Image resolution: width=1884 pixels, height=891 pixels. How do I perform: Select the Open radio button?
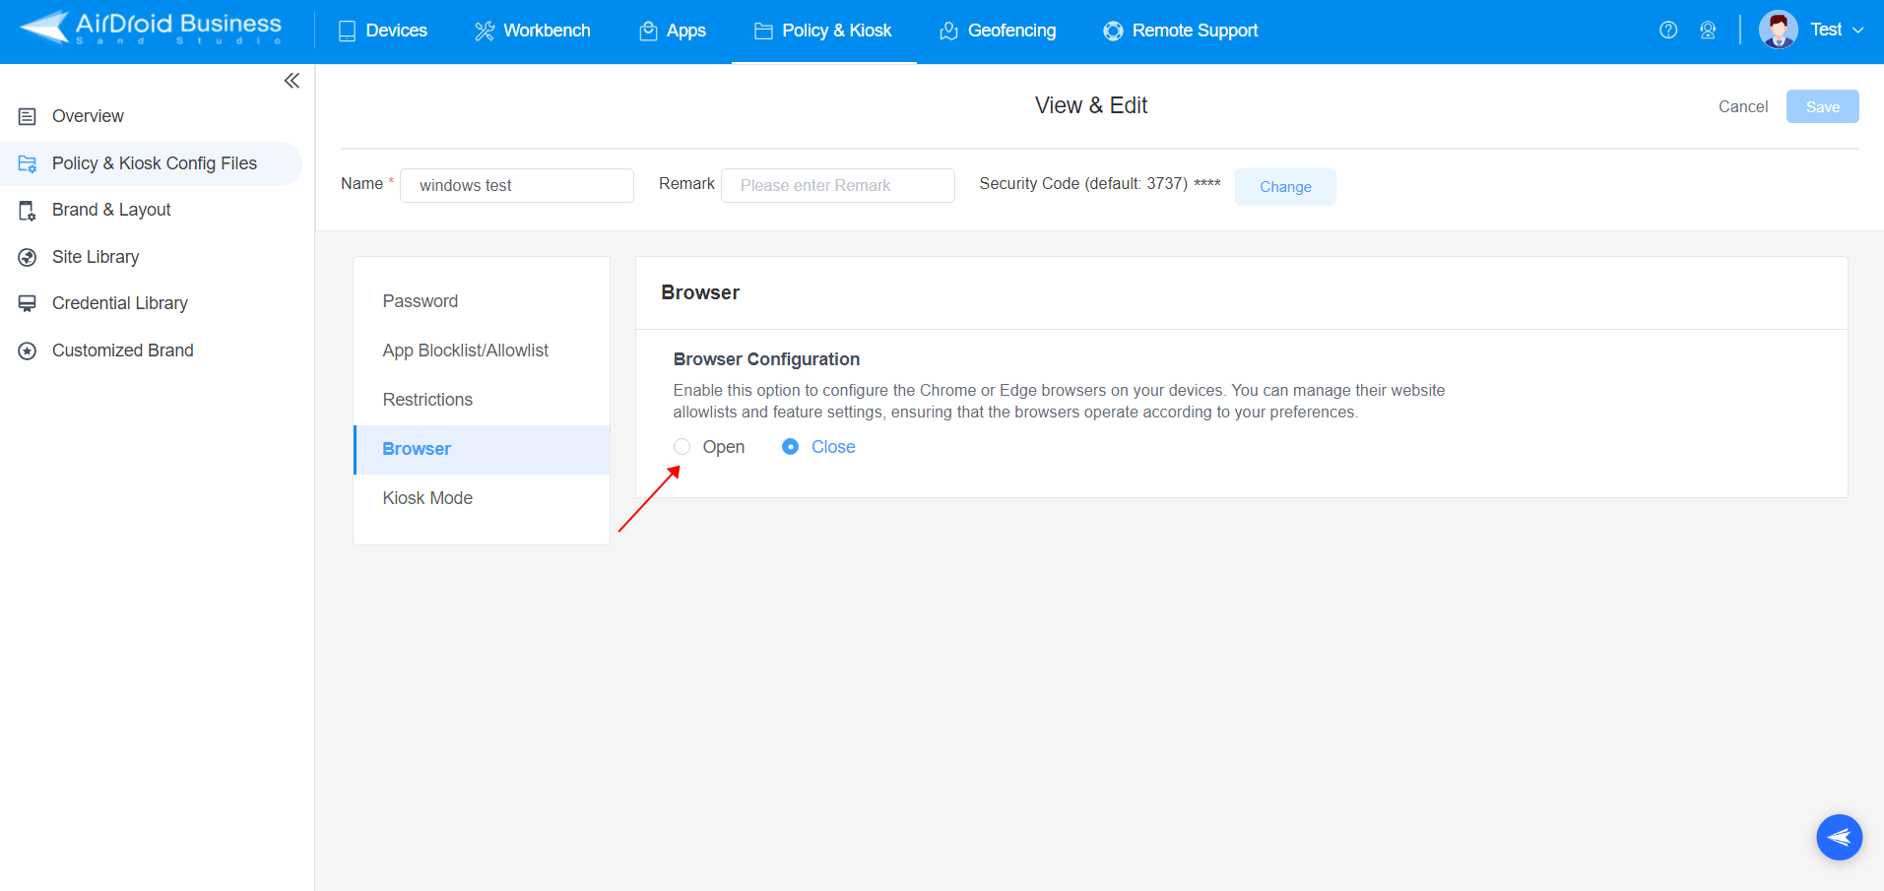[682, 446]
